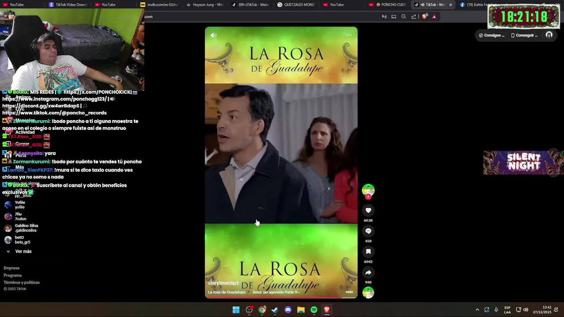Open the zoom magnifier icon in address bar
Screen dimensions: 564x317
click(404, 17)
